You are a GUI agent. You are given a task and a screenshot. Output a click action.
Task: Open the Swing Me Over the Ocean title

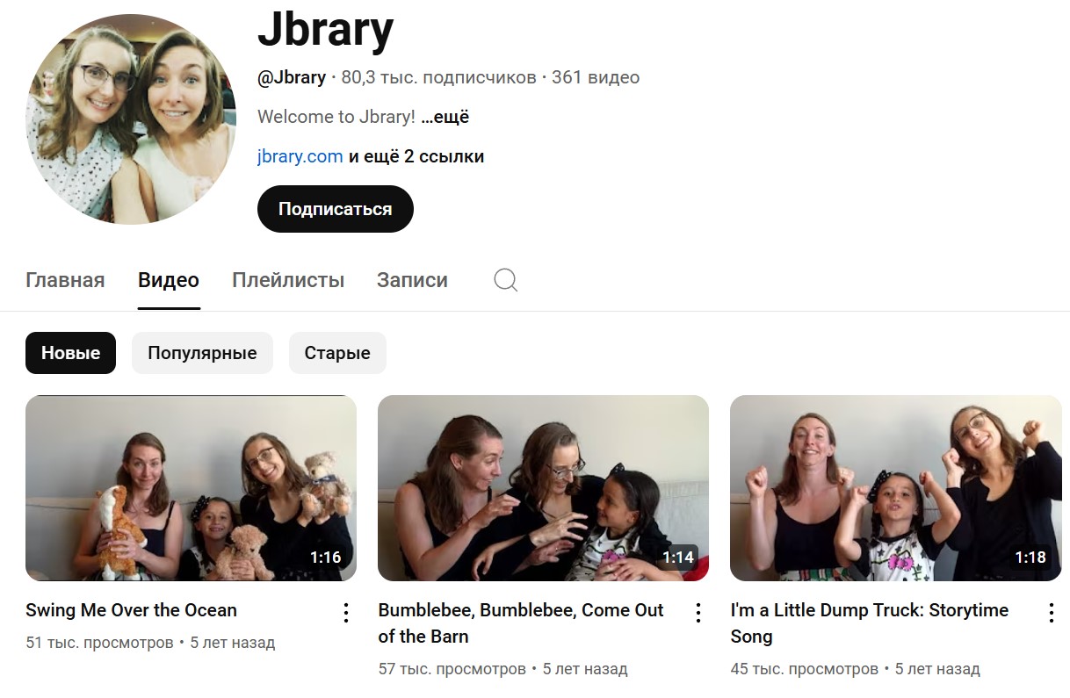(x=131, y=610)
